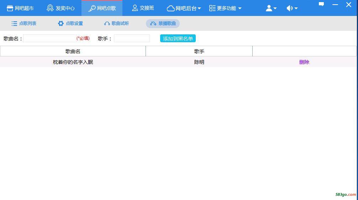Open the 歌曲试听 tab

coord(116,23)
